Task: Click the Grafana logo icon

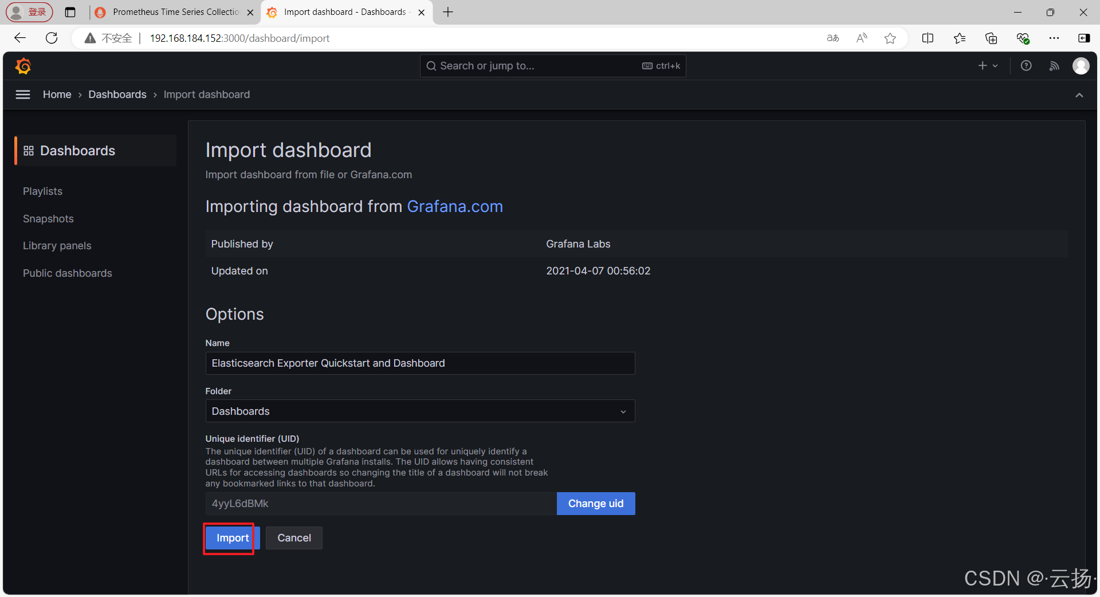Action: click(23, 66)
